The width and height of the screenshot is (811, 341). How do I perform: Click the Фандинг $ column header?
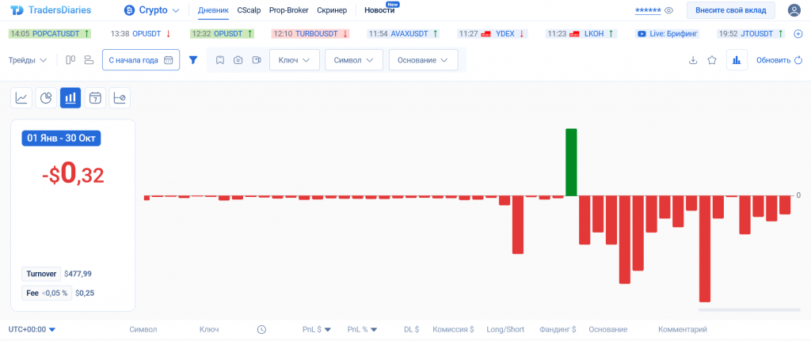click(558, 329)
